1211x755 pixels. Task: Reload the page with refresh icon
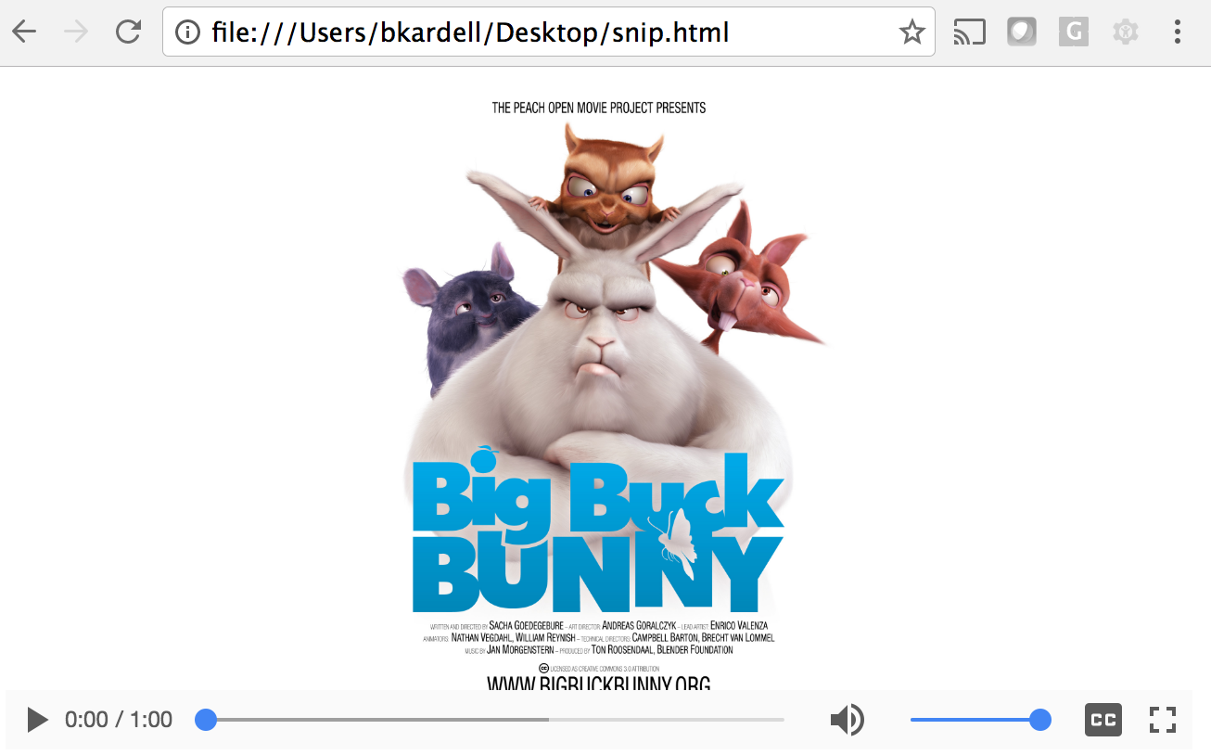tap(128, 32)
